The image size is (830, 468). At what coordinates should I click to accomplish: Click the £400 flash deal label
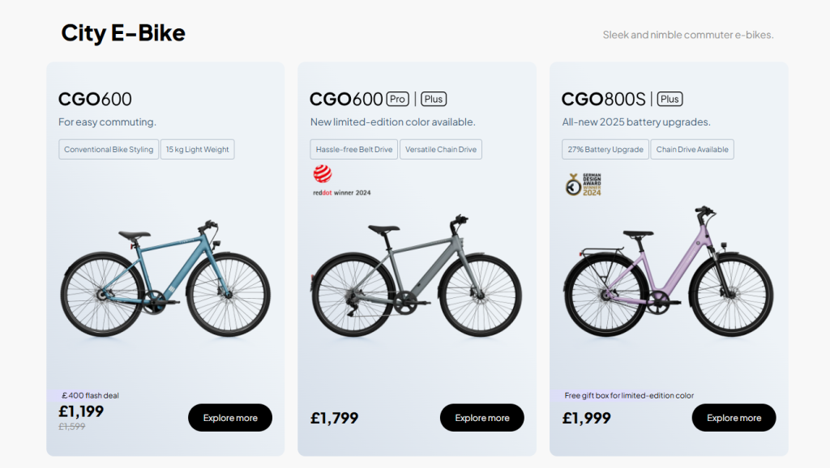point(90,396)
